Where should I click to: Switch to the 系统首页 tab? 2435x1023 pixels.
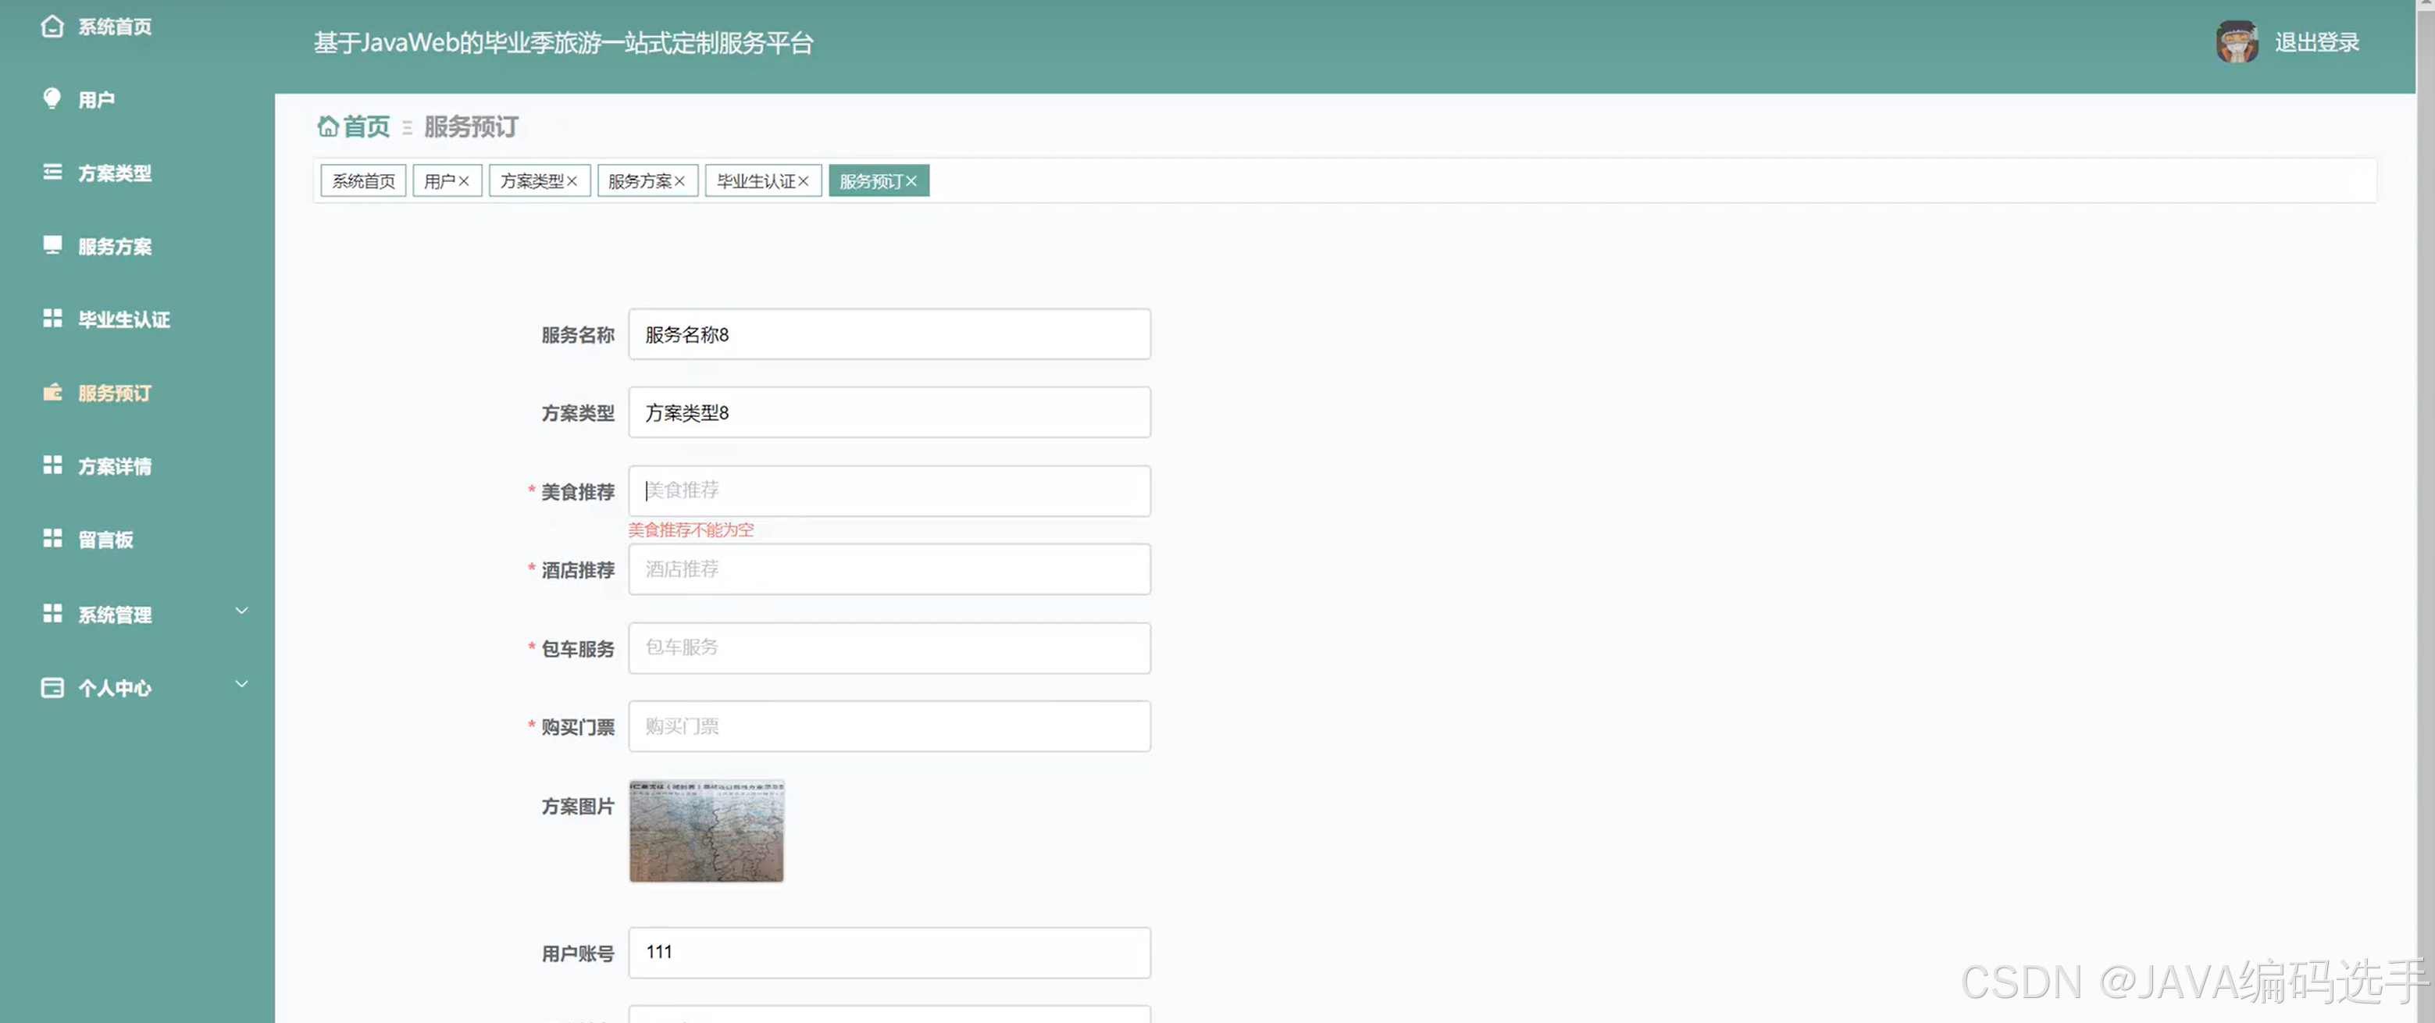click(x=363, y=181)
